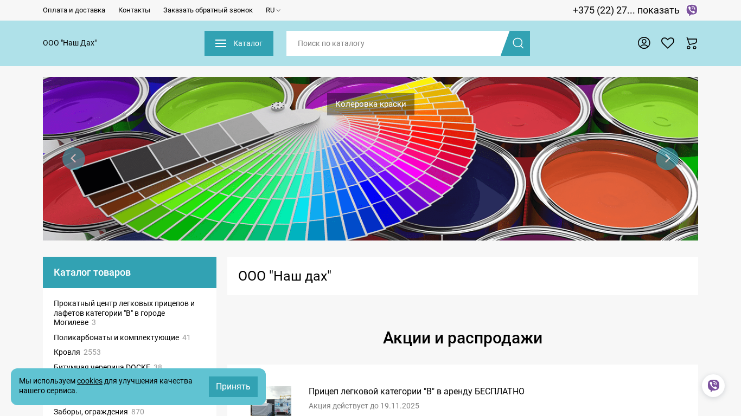Click the Колеровка краски banner label

coord(370,104)
